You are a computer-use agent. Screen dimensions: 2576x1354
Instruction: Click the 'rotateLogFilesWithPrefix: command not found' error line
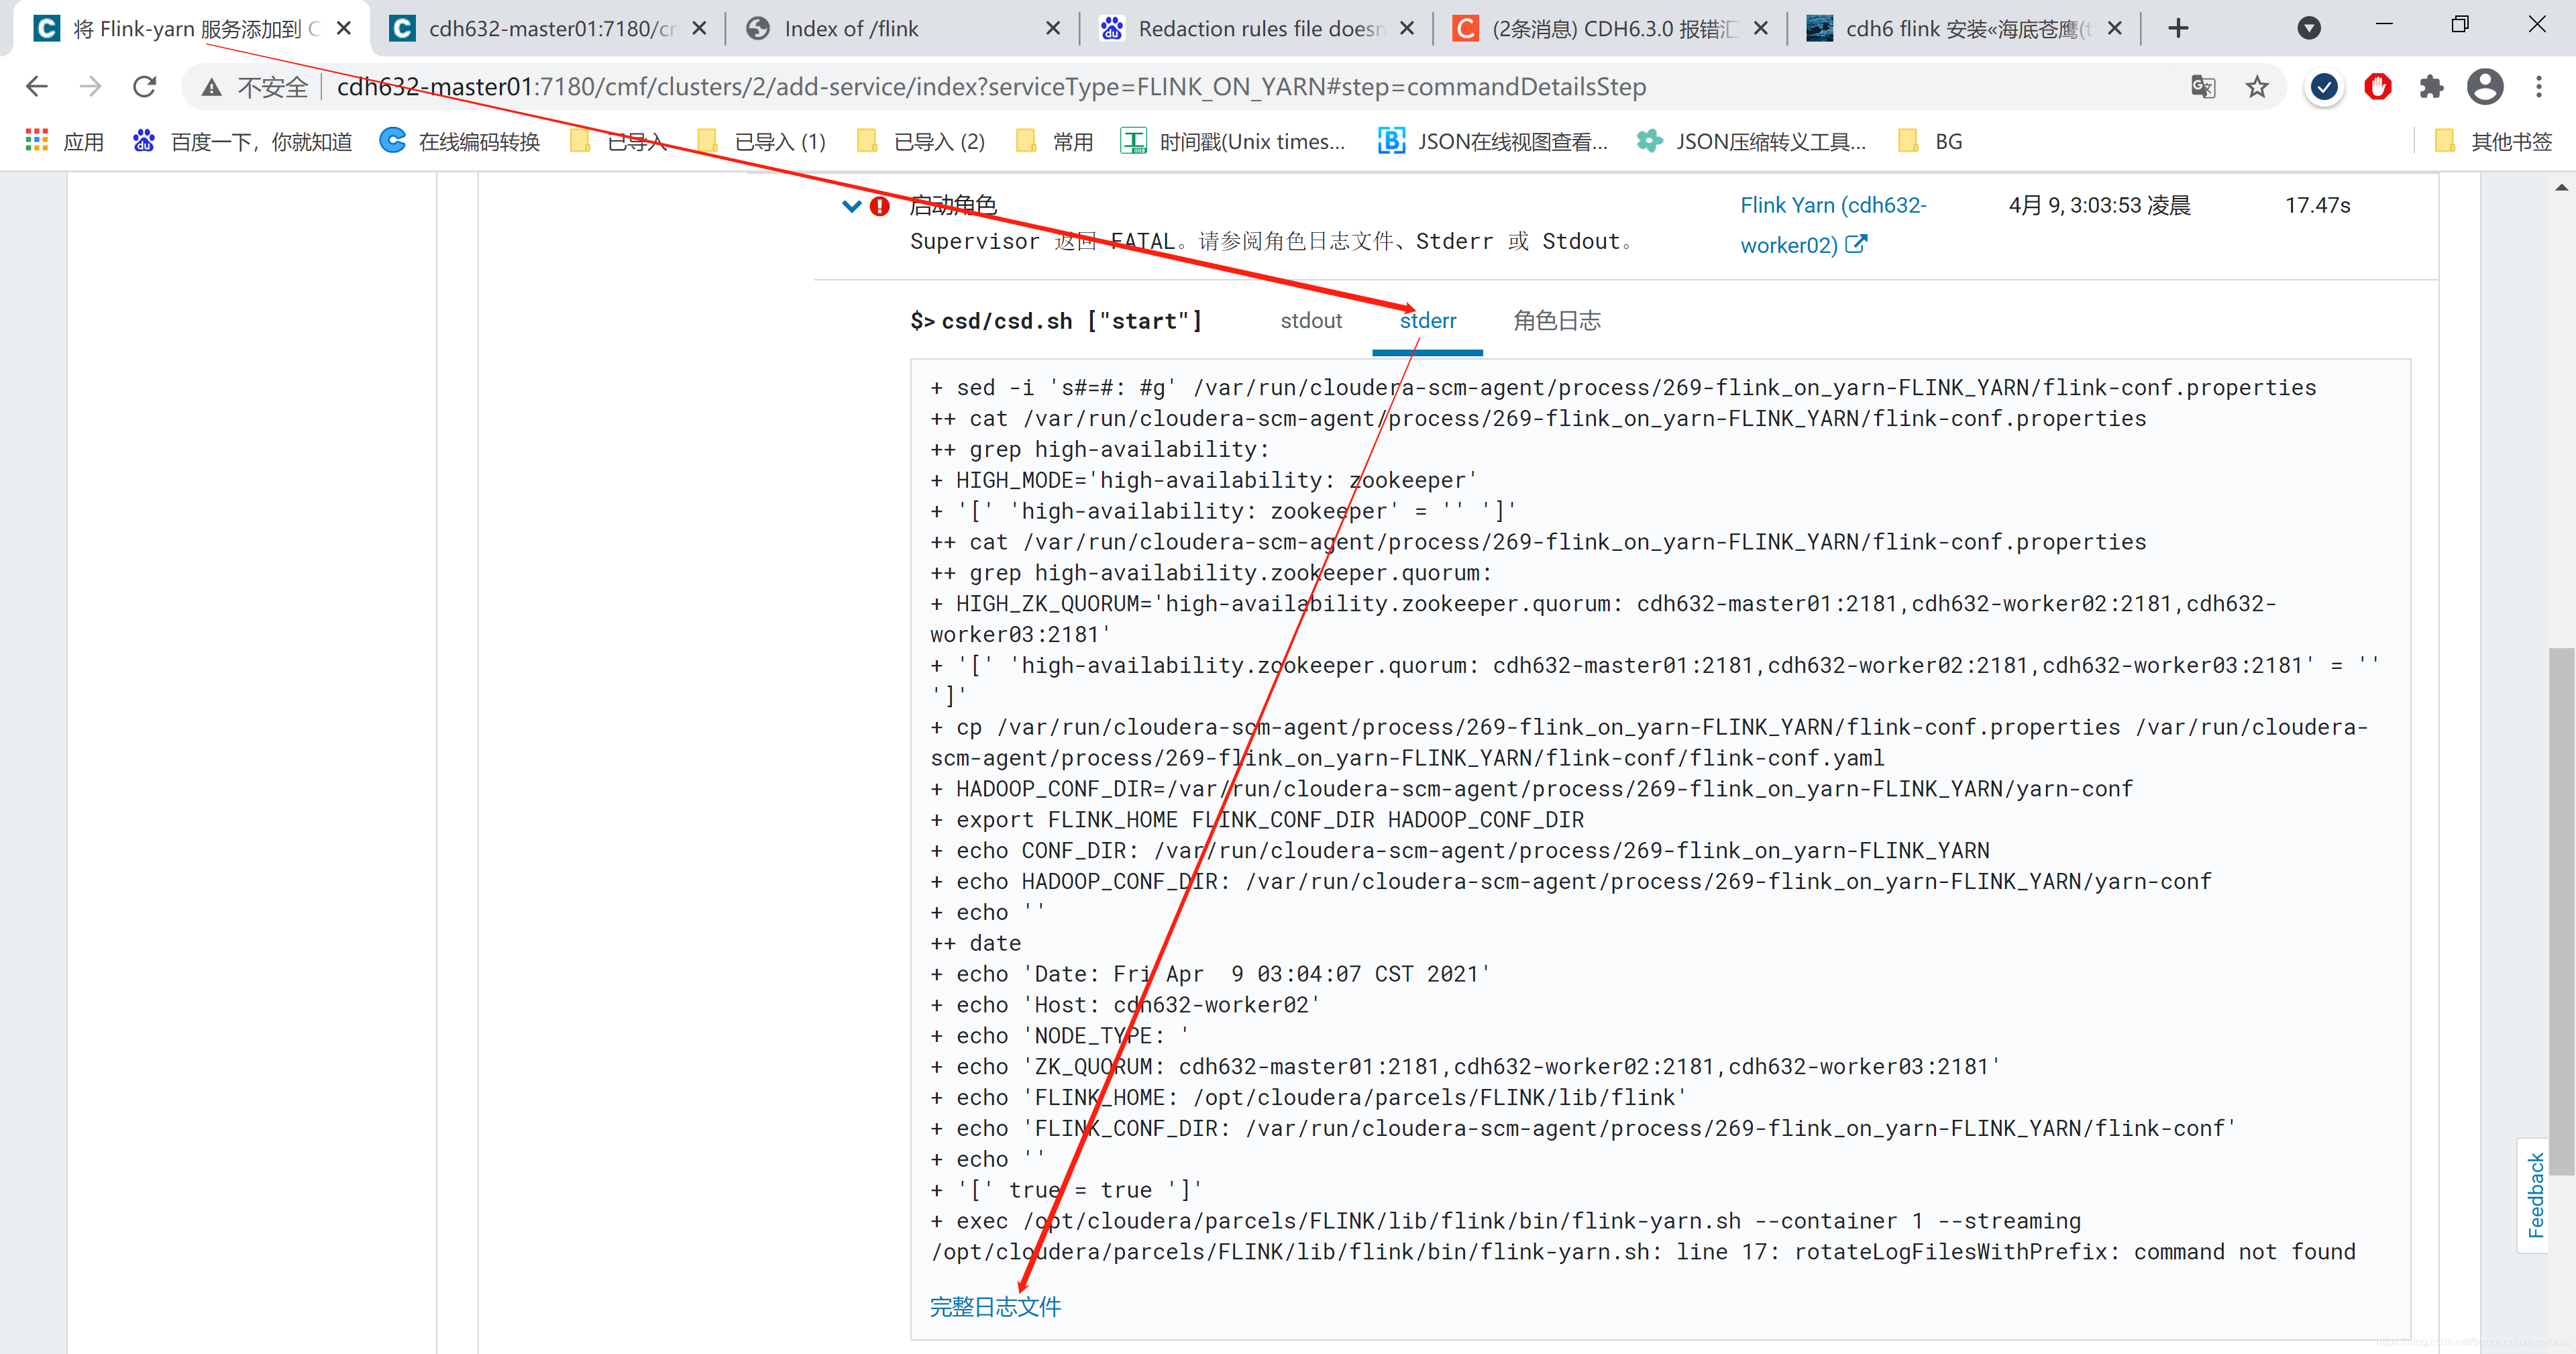pyautogui.click(x=1643, y=1252)
